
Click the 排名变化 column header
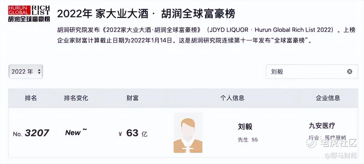(76, 98)
